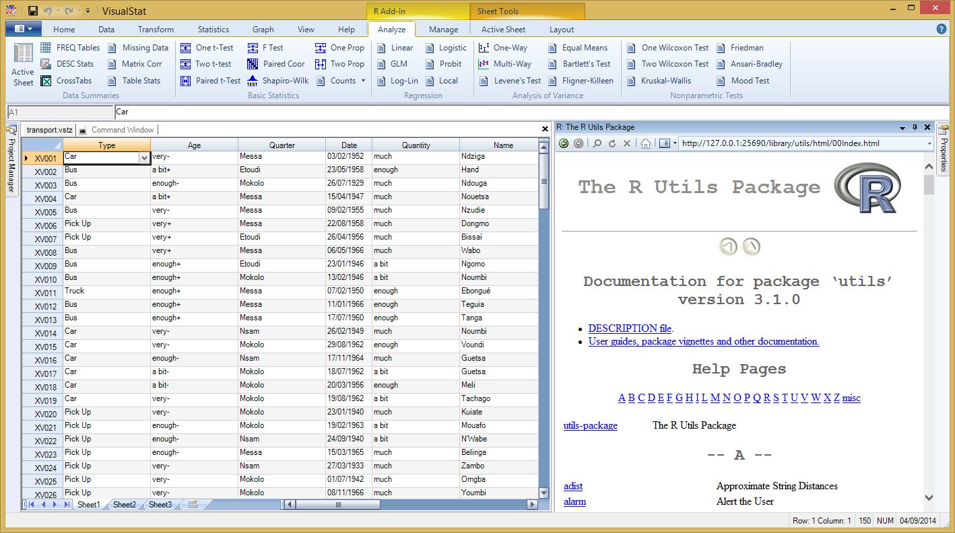Open the DESCRIPTION file link

point(630,328)
